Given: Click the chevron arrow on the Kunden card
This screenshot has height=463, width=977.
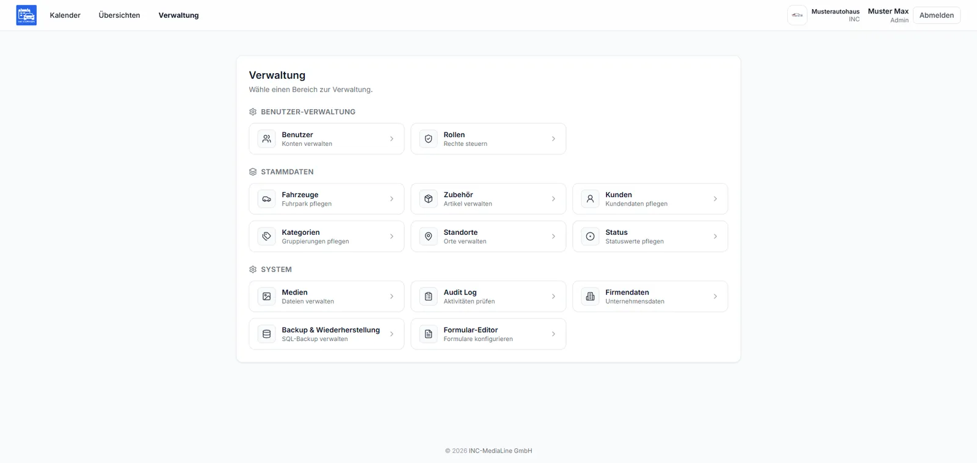Looking at the screenshot, I should [x=716, y=199].
